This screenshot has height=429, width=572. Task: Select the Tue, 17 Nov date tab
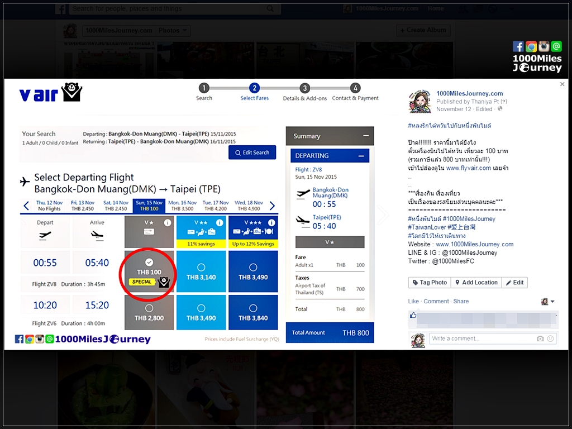pos(216,206)
